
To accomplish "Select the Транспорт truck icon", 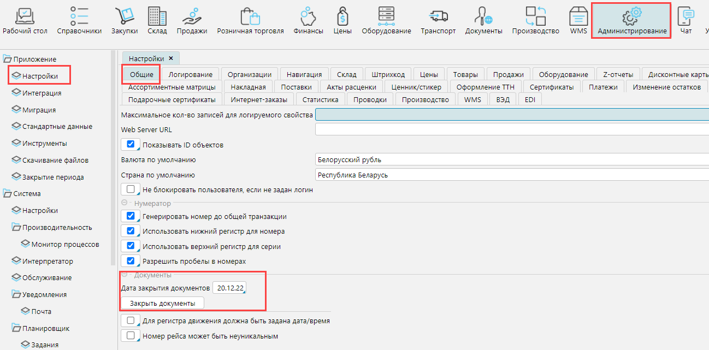I will point(438,16).
